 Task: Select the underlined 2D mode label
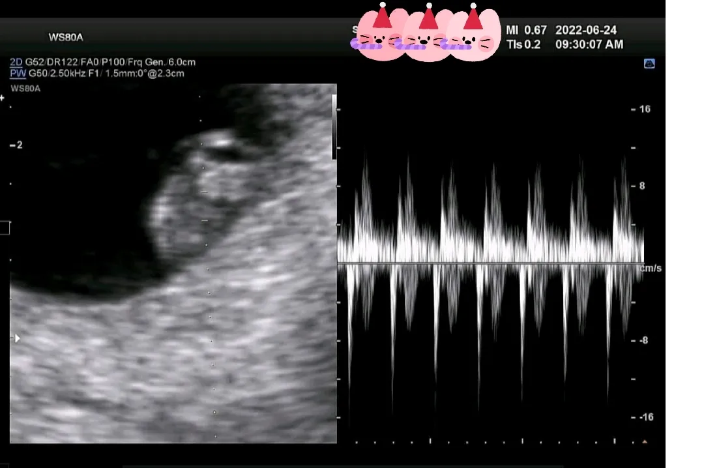16,62
